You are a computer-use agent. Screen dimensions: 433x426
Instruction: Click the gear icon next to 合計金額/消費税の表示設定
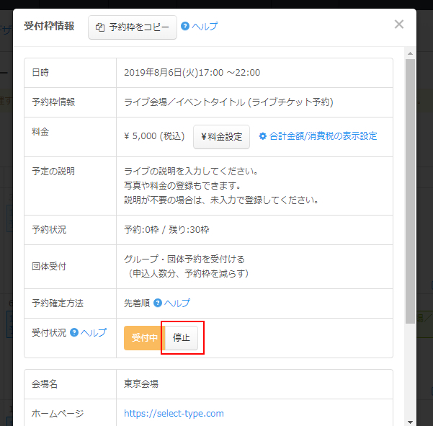point(262,136)
